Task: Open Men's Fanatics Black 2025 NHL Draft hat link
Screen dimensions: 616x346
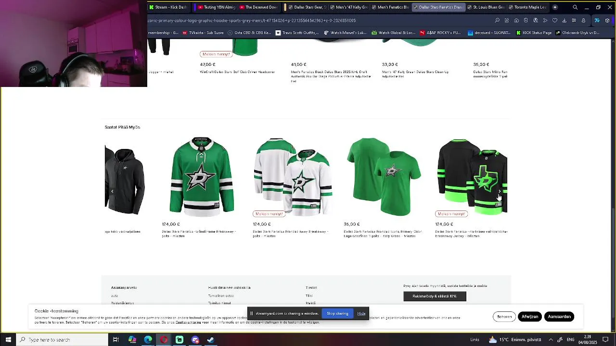Action: click(331, 76)
